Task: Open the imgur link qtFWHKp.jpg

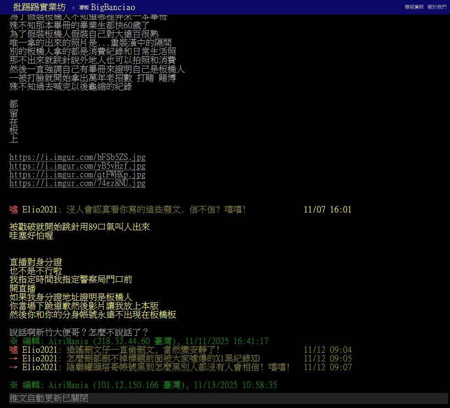Action: [x=77, y=175]
